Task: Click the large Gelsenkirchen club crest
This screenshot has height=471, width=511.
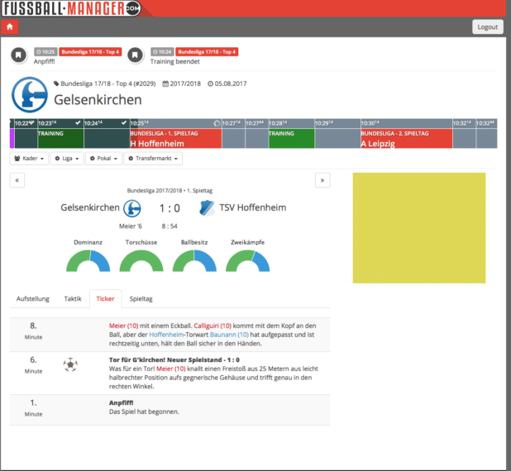Action: [29, 94]
